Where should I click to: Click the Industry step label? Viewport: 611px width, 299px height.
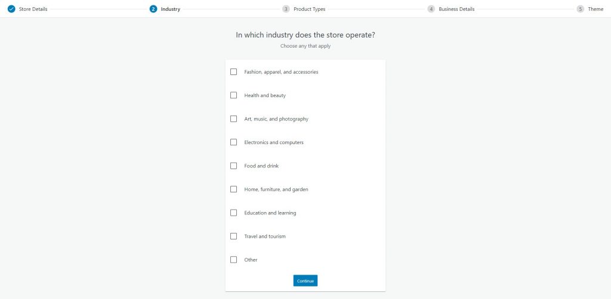pyautogui.click(x=170, y=9)
